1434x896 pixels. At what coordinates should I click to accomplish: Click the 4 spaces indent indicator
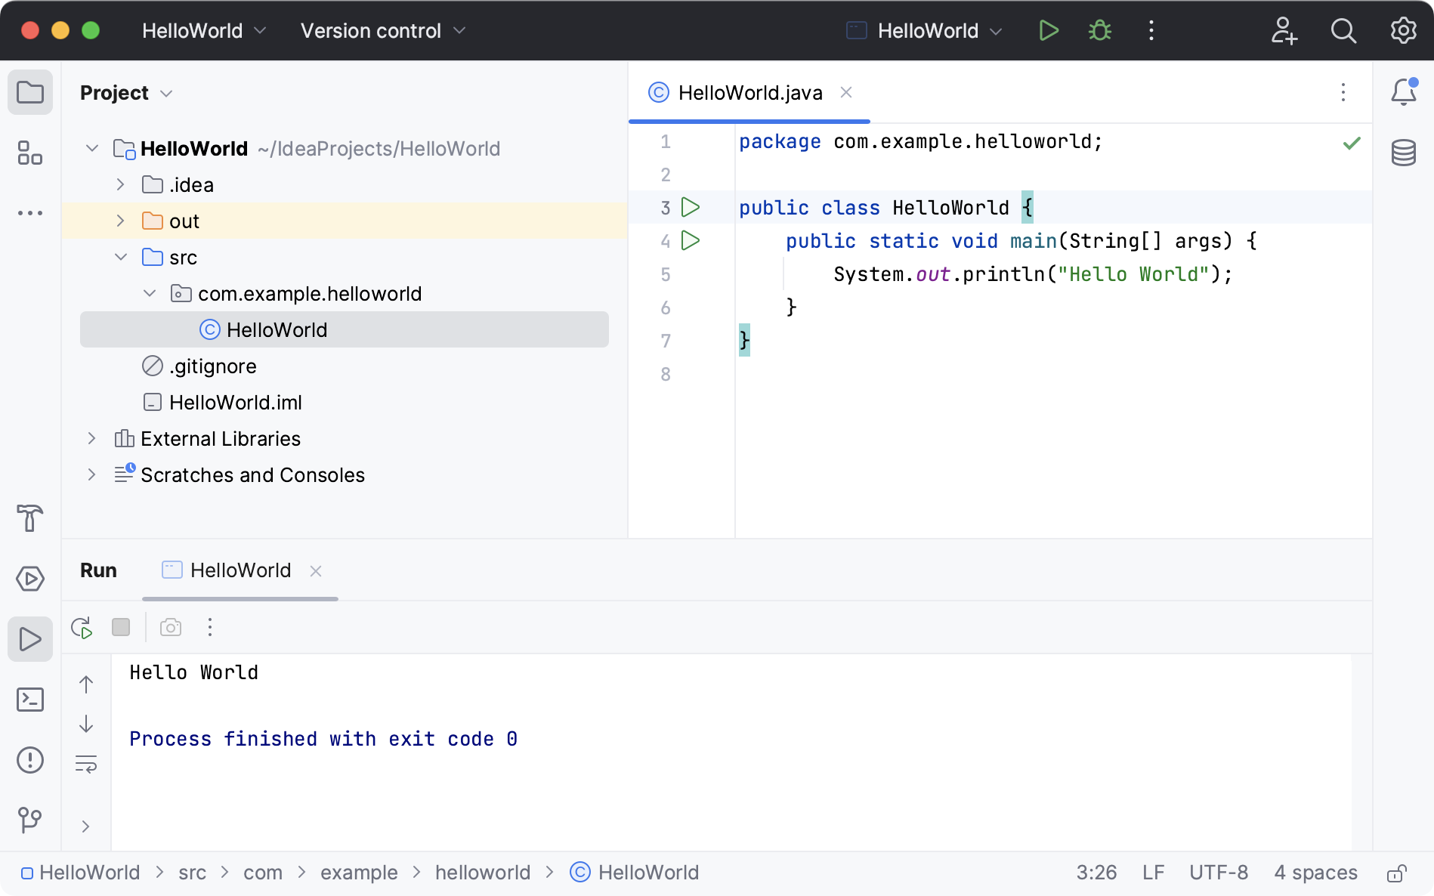1315,872
